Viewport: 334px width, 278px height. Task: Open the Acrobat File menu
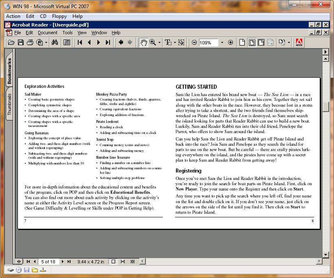(x=18, y=33)
